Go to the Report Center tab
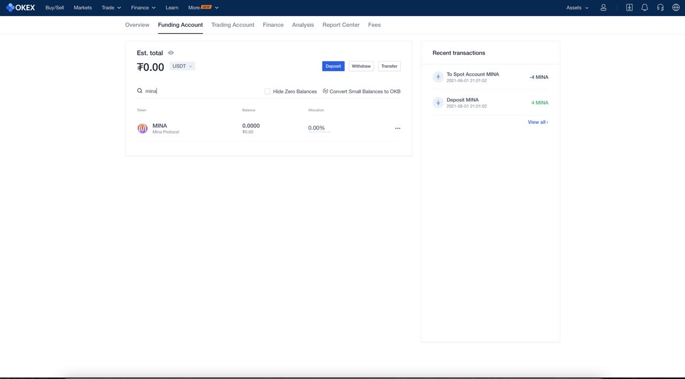This screenshot has height=379, width=685. (341, 25)
